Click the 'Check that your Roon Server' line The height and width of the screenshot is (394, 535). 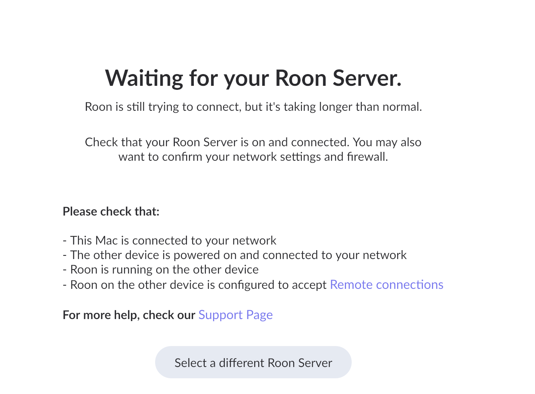pos(253,142)
